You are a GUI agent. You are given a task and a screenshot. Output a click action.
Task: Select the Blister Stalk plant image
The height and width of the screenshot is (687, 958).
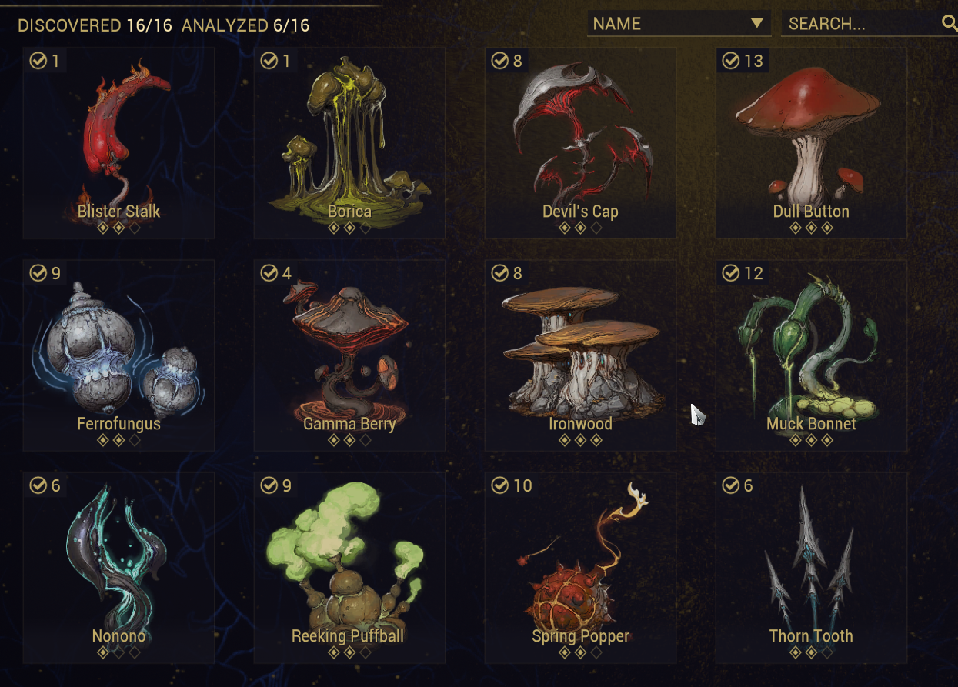119,142
